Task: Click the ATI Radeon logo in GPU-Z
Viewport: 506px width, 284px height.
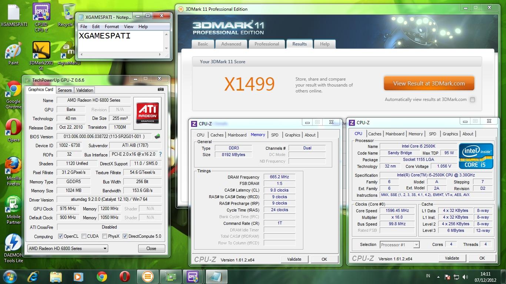Action: pyautogui.click(x=147, y=112)
